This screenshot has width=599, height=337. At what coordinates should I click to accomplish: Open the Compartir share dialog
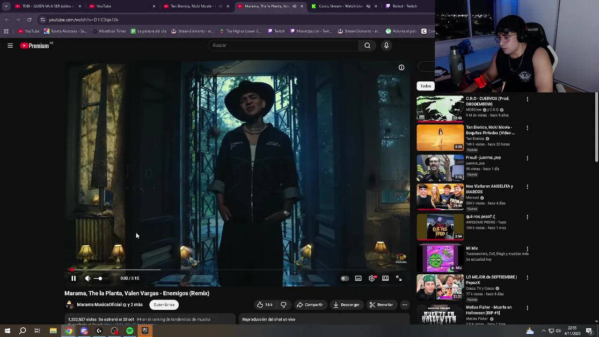310,305
